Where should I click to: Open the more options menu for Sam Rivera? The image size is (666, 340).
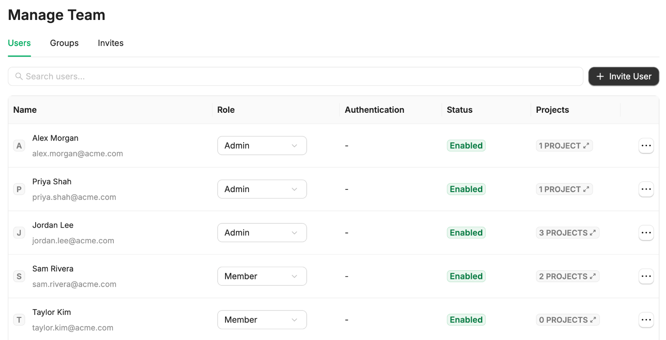point(646,276)
